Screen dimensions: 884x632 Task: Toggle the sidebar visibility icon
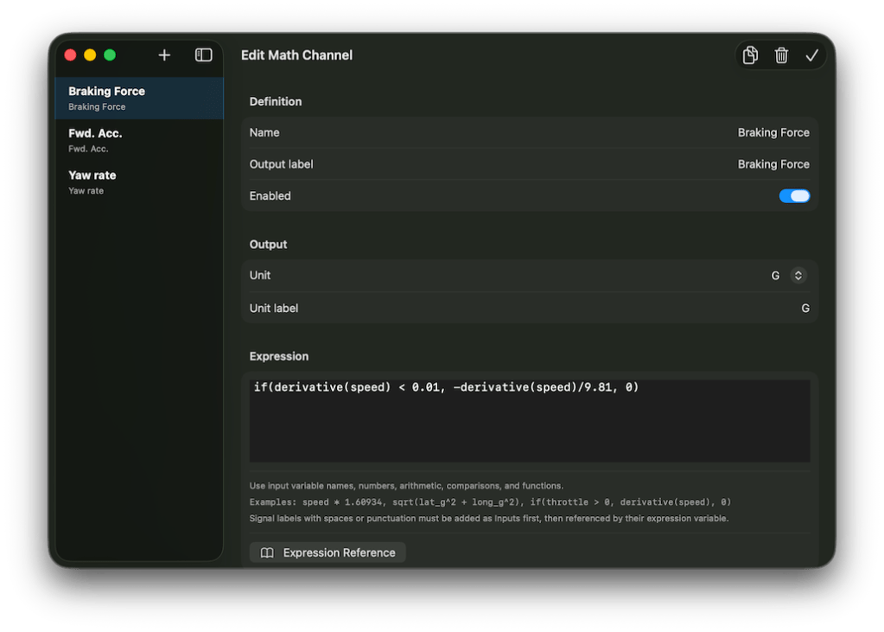pyautogui.click(x=204, y=55)
